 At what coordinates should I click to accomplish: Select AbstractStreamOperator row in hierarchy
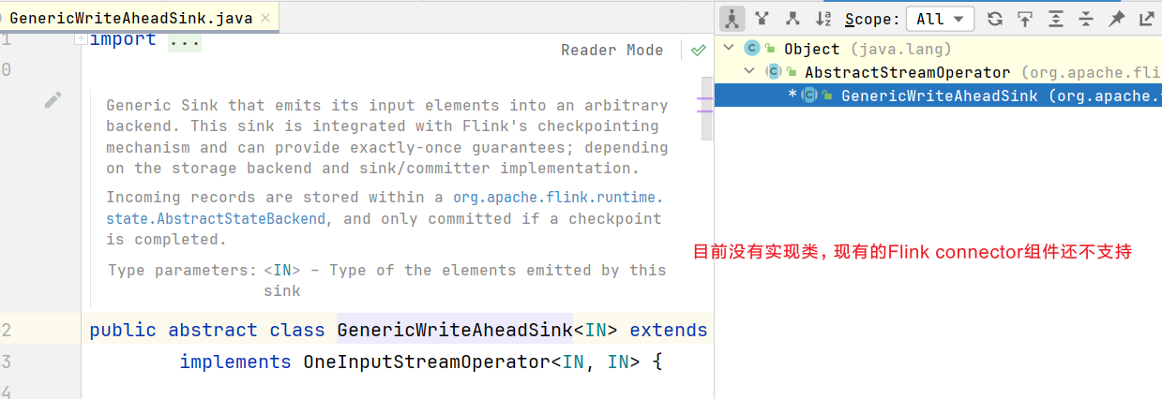click(x=938, y=72)
